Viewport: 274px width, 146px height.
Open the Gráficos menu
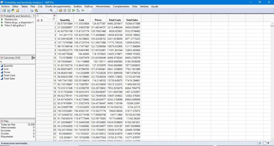coord(89,6)
